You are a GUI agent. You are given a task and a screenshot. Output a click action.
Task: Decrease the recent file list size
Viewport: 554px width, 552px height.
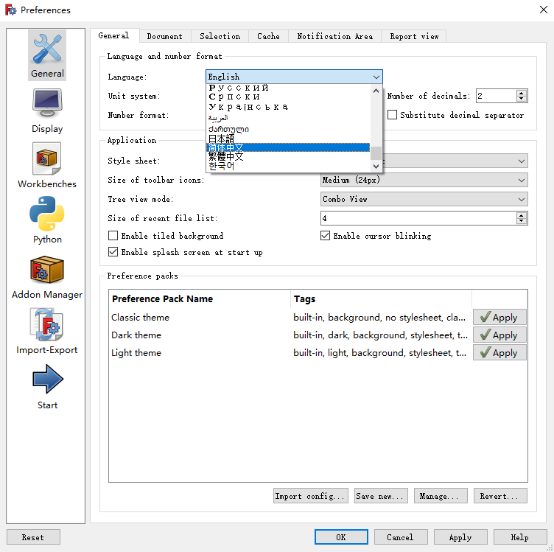point(521,221)
